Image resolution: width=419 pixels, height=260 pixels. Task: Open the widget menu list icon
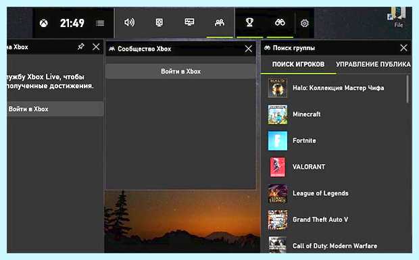pyautogui.click(x=100, y=23)
